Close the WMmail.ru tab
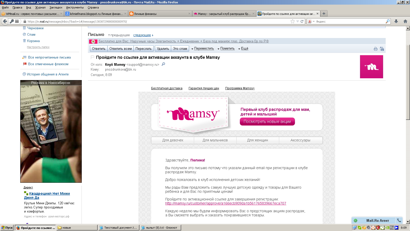 (x=61, y=14)
